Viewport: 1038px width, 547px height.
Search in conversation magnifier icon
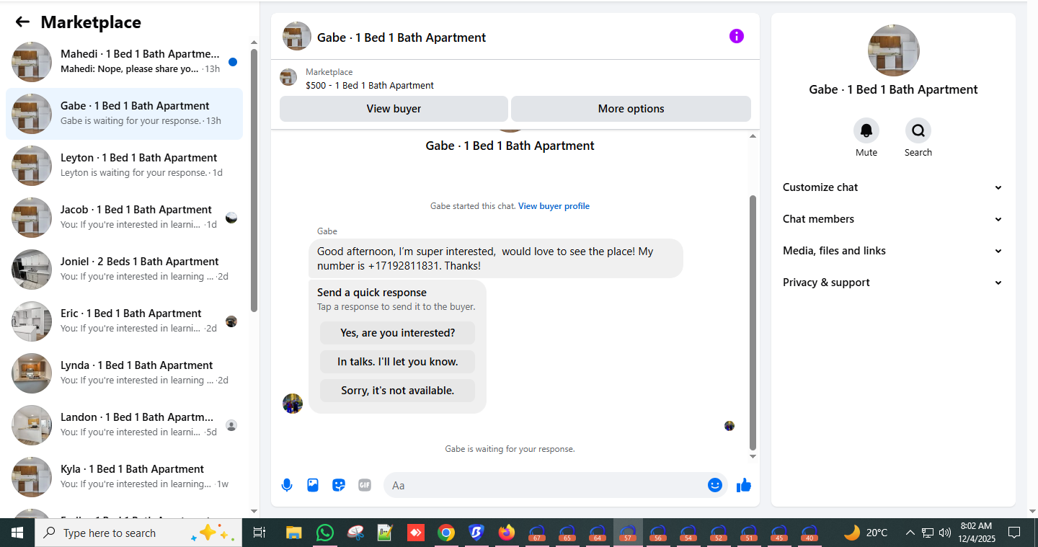tap(918, 130)
